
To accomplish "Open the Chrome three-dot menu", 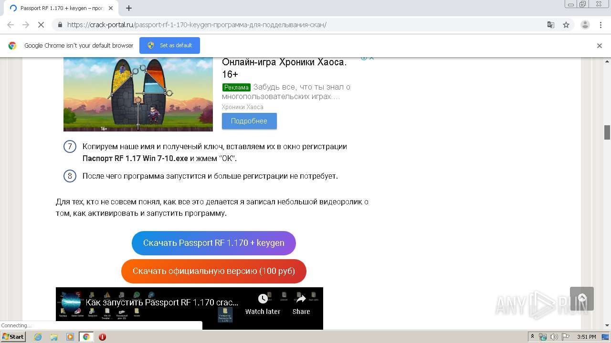I will pos(601,25).
